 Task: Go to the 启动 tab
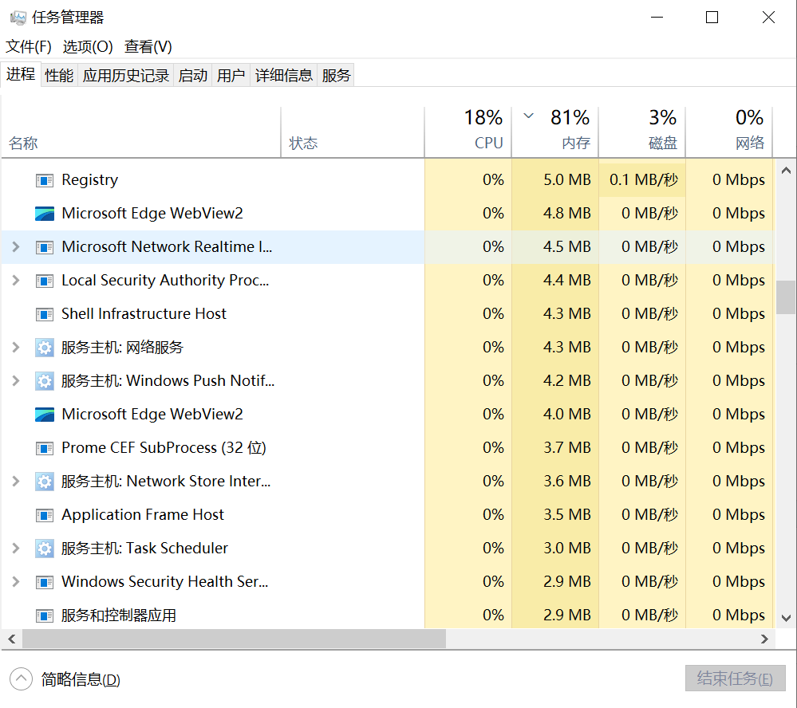[192, 76]
